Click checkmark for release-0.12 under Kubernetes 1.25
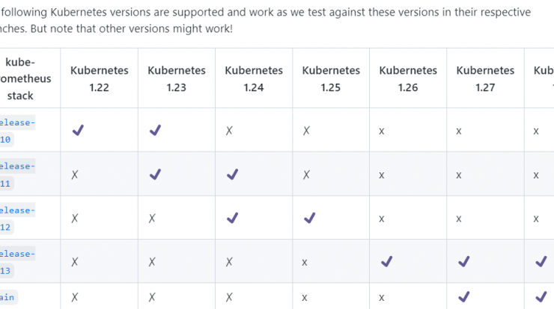 (x=309, y=218)
